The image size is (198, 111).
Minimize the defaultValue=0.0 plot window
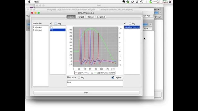[x=36, y=13]
